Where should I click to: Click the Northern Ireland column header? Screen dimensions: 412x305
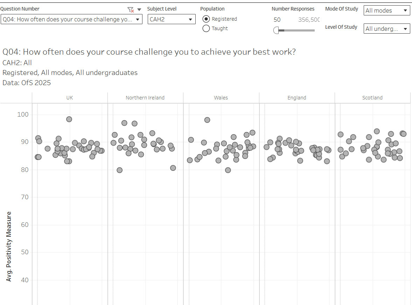click(x=145, y=98)
